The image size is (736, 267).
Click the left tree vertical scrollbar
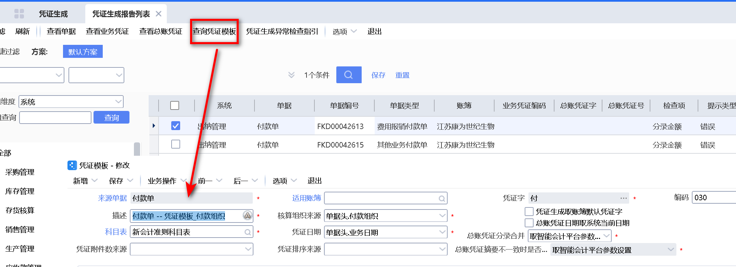pyautogui.click(x=137, y=149)
